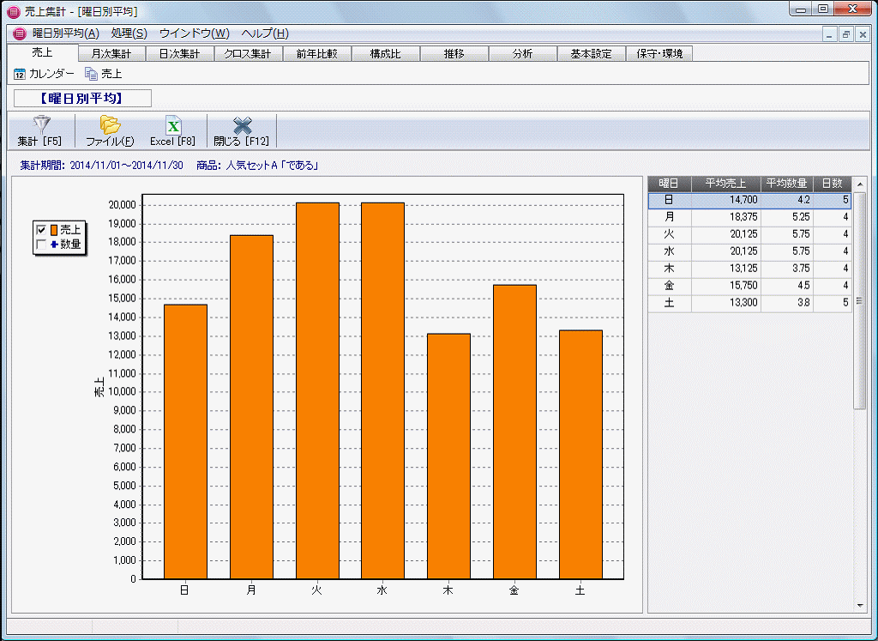Click the 商品: 人気セットA product text
Image resolution: width=878 pixels, height=641 pixels.
pos(258,166)
